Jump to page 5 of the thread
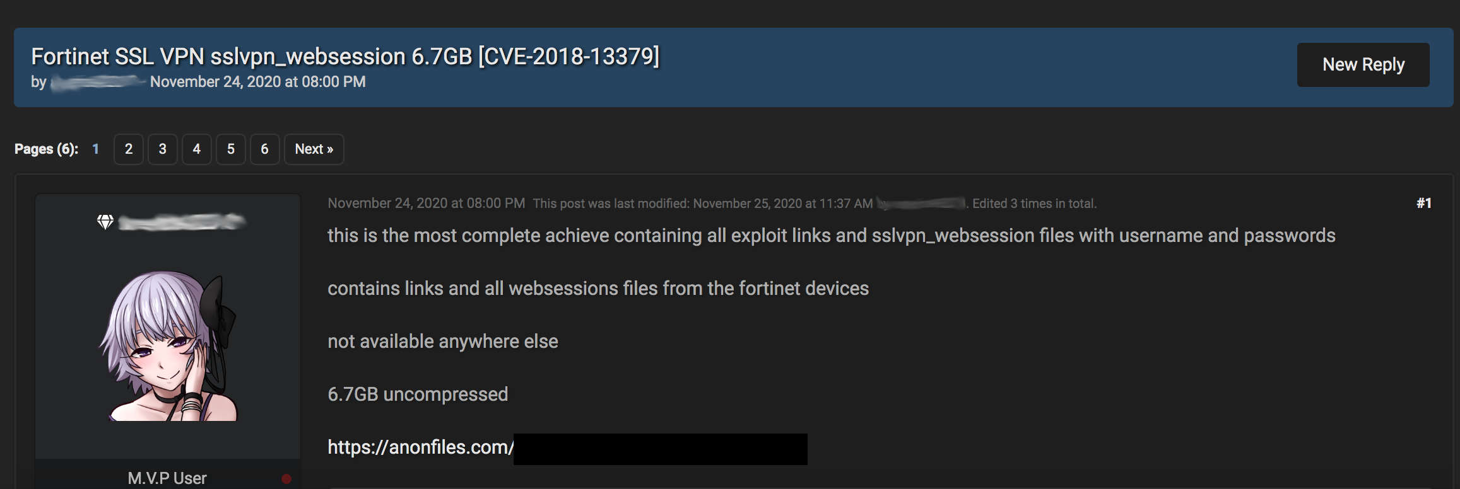The width and height of the screenshot is (1460, 489). pos(231,149)
